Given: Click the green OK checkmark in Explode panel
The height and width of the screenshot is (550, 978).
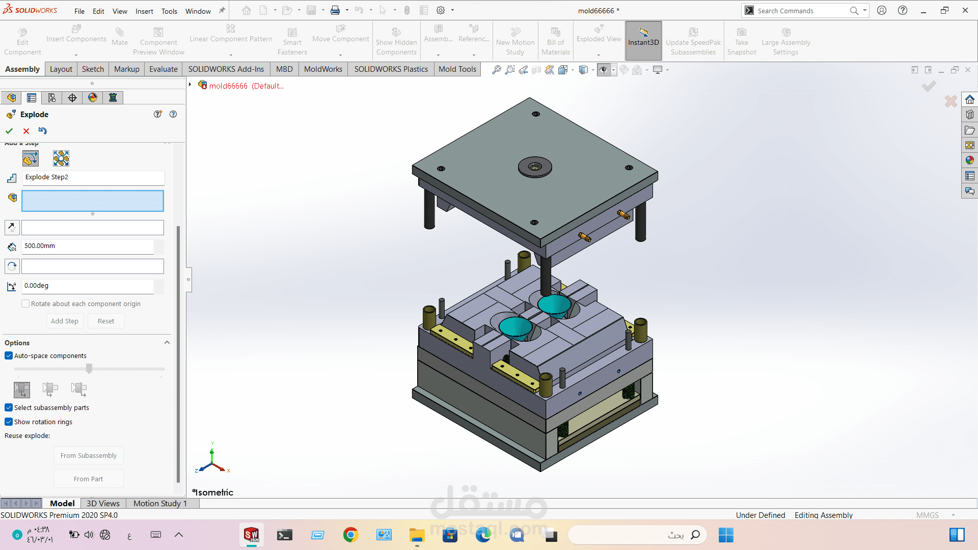Looking at the screenshot, I should click(9, 131).
